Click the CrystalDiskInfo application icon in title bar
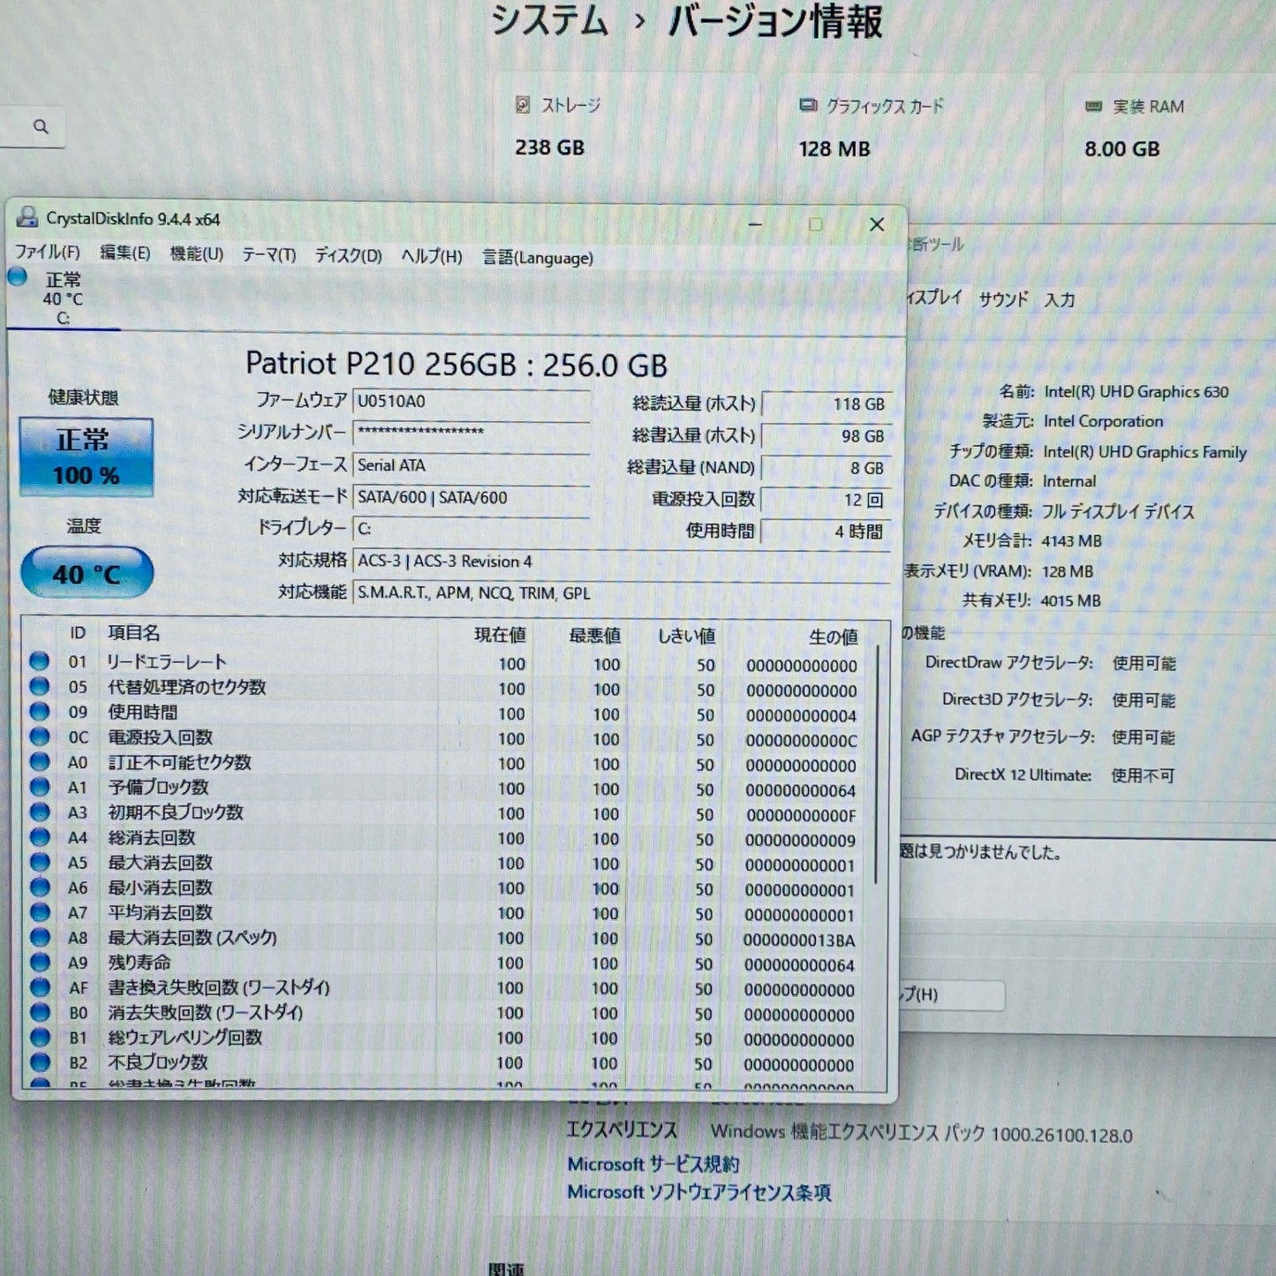 [x=27, y=220]
